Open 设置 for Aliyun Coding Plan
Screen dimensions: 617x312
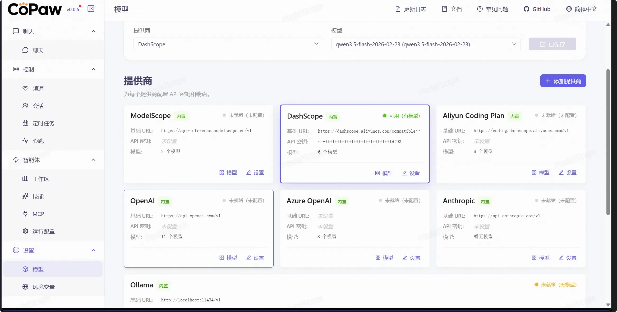(568, 173)
